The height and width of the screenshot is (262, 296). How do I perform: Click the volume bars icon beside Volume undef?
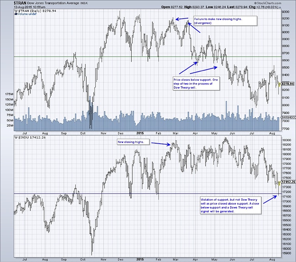click(x=16, y=14)
